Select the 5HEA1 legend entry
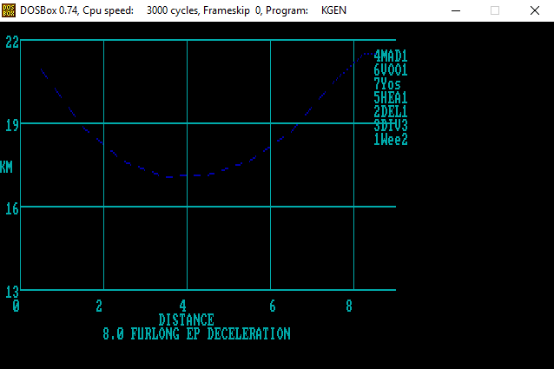 [391, 98]
